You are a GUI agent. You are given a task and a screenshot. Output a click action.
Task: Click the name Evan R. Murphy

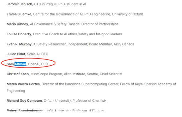pyautogui.click(x=19, y=44)
